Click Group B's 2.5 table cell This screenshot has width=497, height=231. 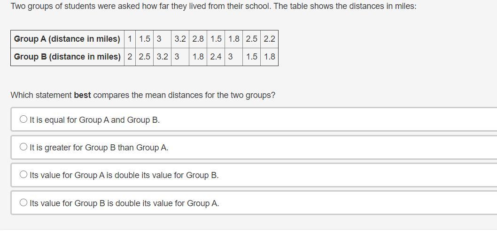point(144,57)
